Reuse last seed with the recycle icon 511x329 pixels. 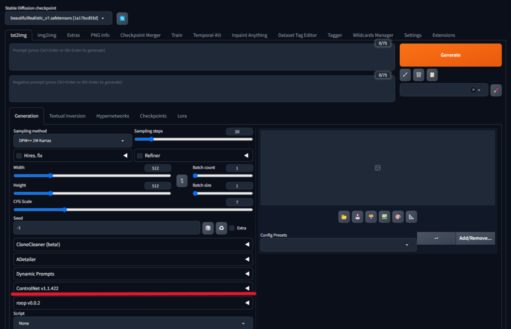point(221,228)
